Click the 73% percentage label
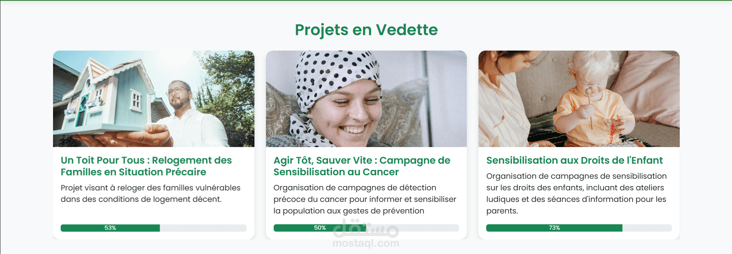Screen dimensions: 732x254 [554, 228]
